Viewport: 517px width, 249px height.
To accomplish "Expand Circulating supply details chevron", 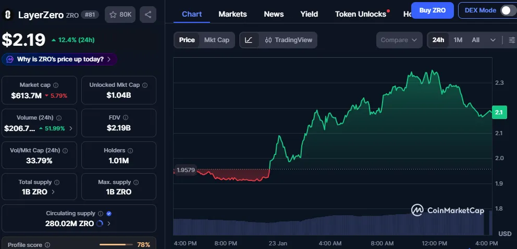I will tap(109, 224).
